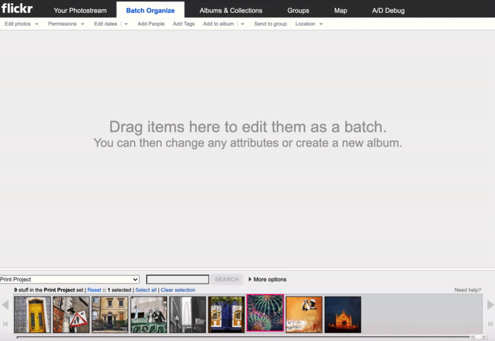Select the yellow door photo thumbnail

(x=32, y=314)
